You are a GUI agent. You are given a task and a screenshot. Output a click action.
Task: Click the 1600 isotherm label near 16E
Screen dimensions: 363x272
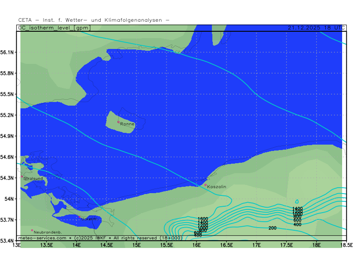click(x=203, y=219)
